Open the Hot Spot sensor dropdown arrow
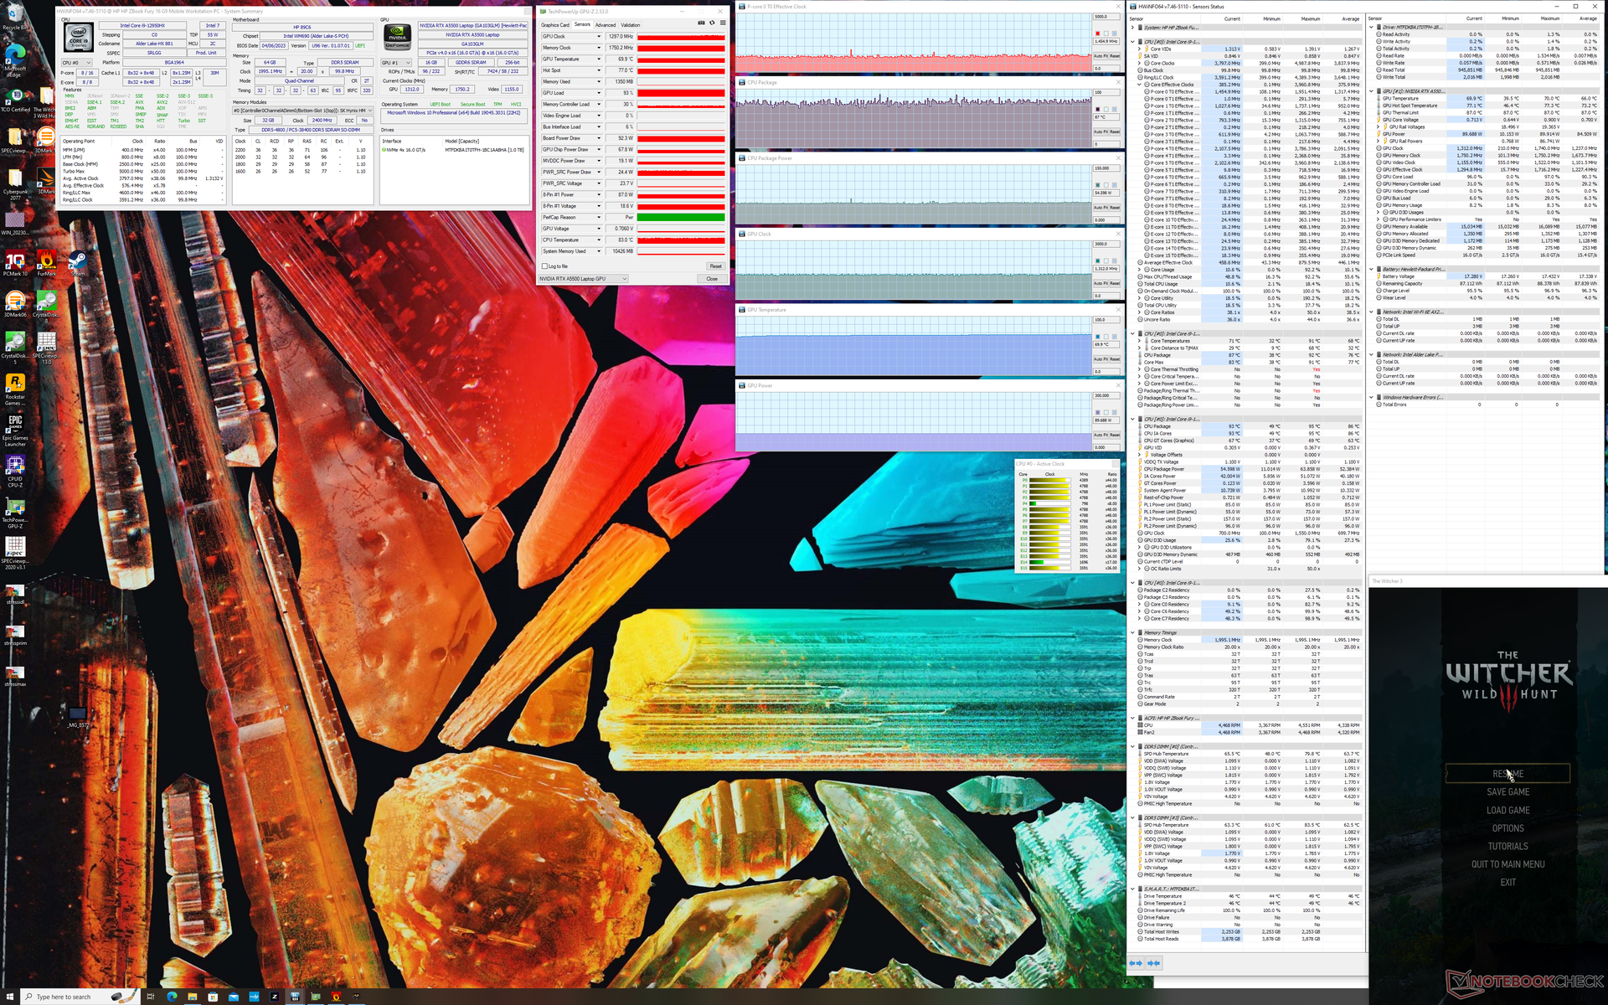The width and height of the screenshot is (1608, 1005). pyautogui.click(x=599, y=70)
